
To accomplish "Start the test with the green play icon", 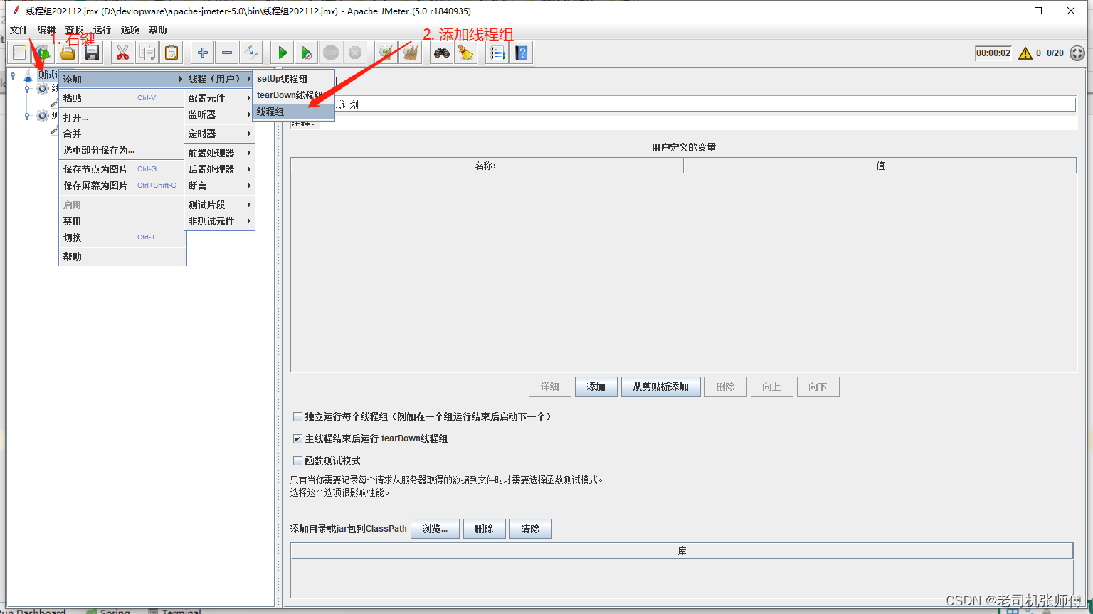I will pyautogui.click(x=283, y=53).
